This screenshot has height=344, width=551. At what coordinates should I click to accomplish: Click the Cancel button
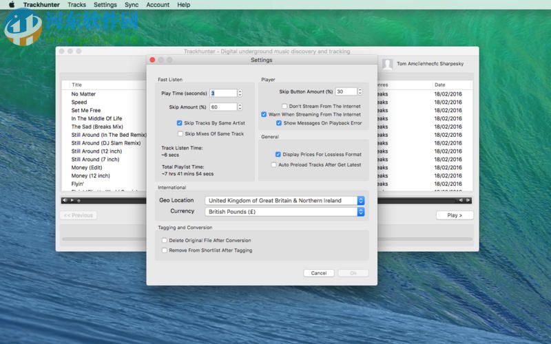tap(319, 273)
